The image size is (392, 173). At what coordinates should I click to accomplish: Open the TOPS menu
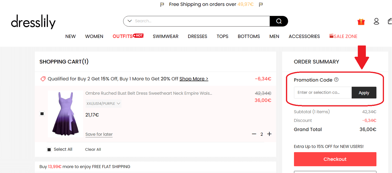(x=222, y=36)
